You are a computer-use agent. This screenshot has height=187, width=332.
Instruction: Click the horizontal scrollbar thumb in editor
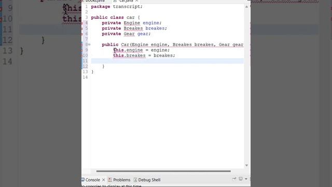[163, 171]
